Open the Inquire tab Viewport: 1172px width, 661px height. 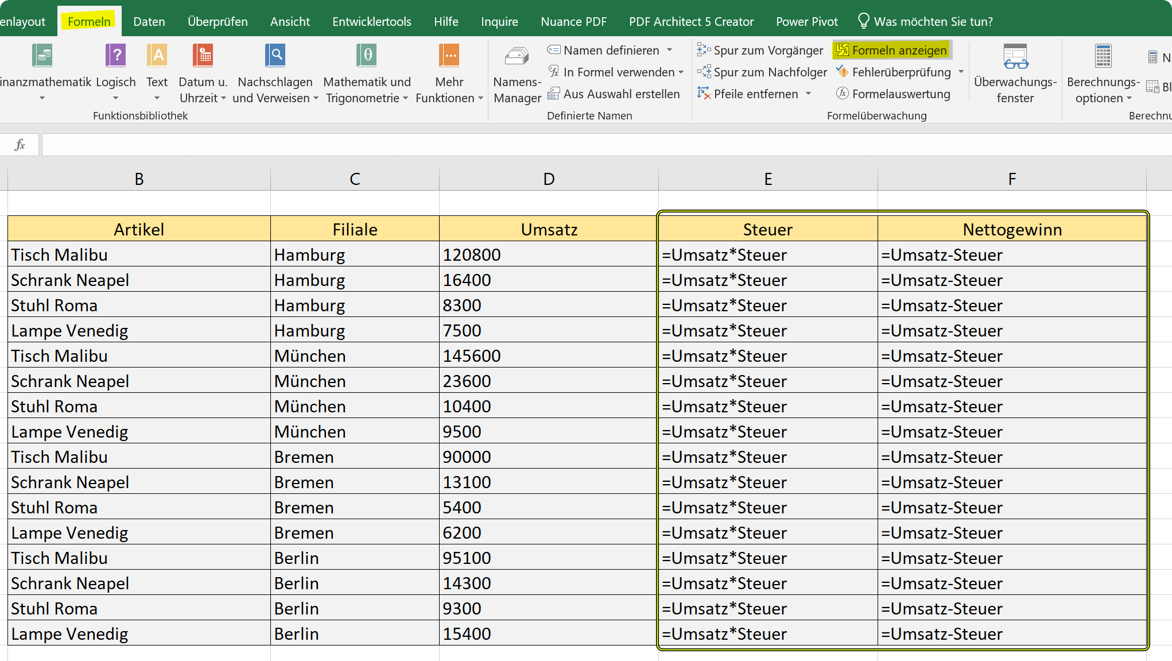tap(499, 21)
